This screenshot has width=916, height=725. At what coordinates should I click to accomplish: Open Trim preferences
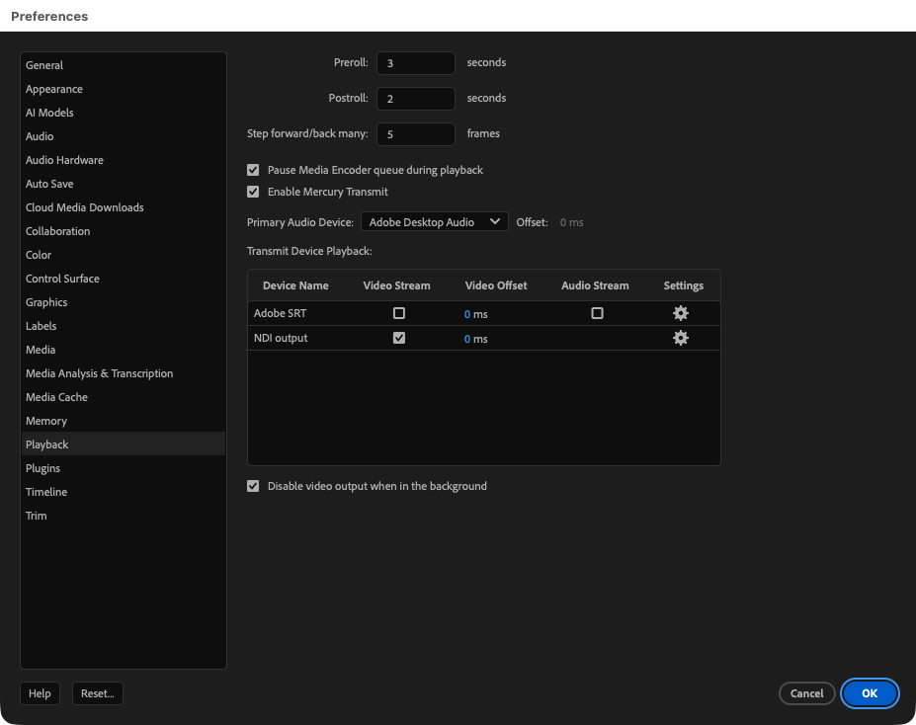point(124,516)
